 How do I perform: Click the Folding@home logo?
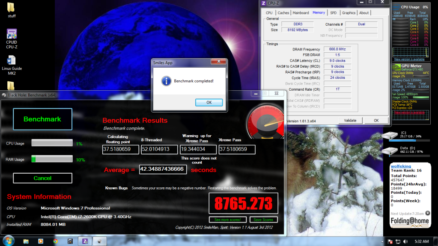click(x=410, y=222)
